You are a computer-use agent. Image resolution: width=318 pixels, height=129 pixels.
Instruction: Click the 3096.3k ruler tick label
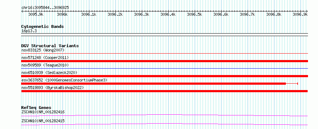click(141, 14)
